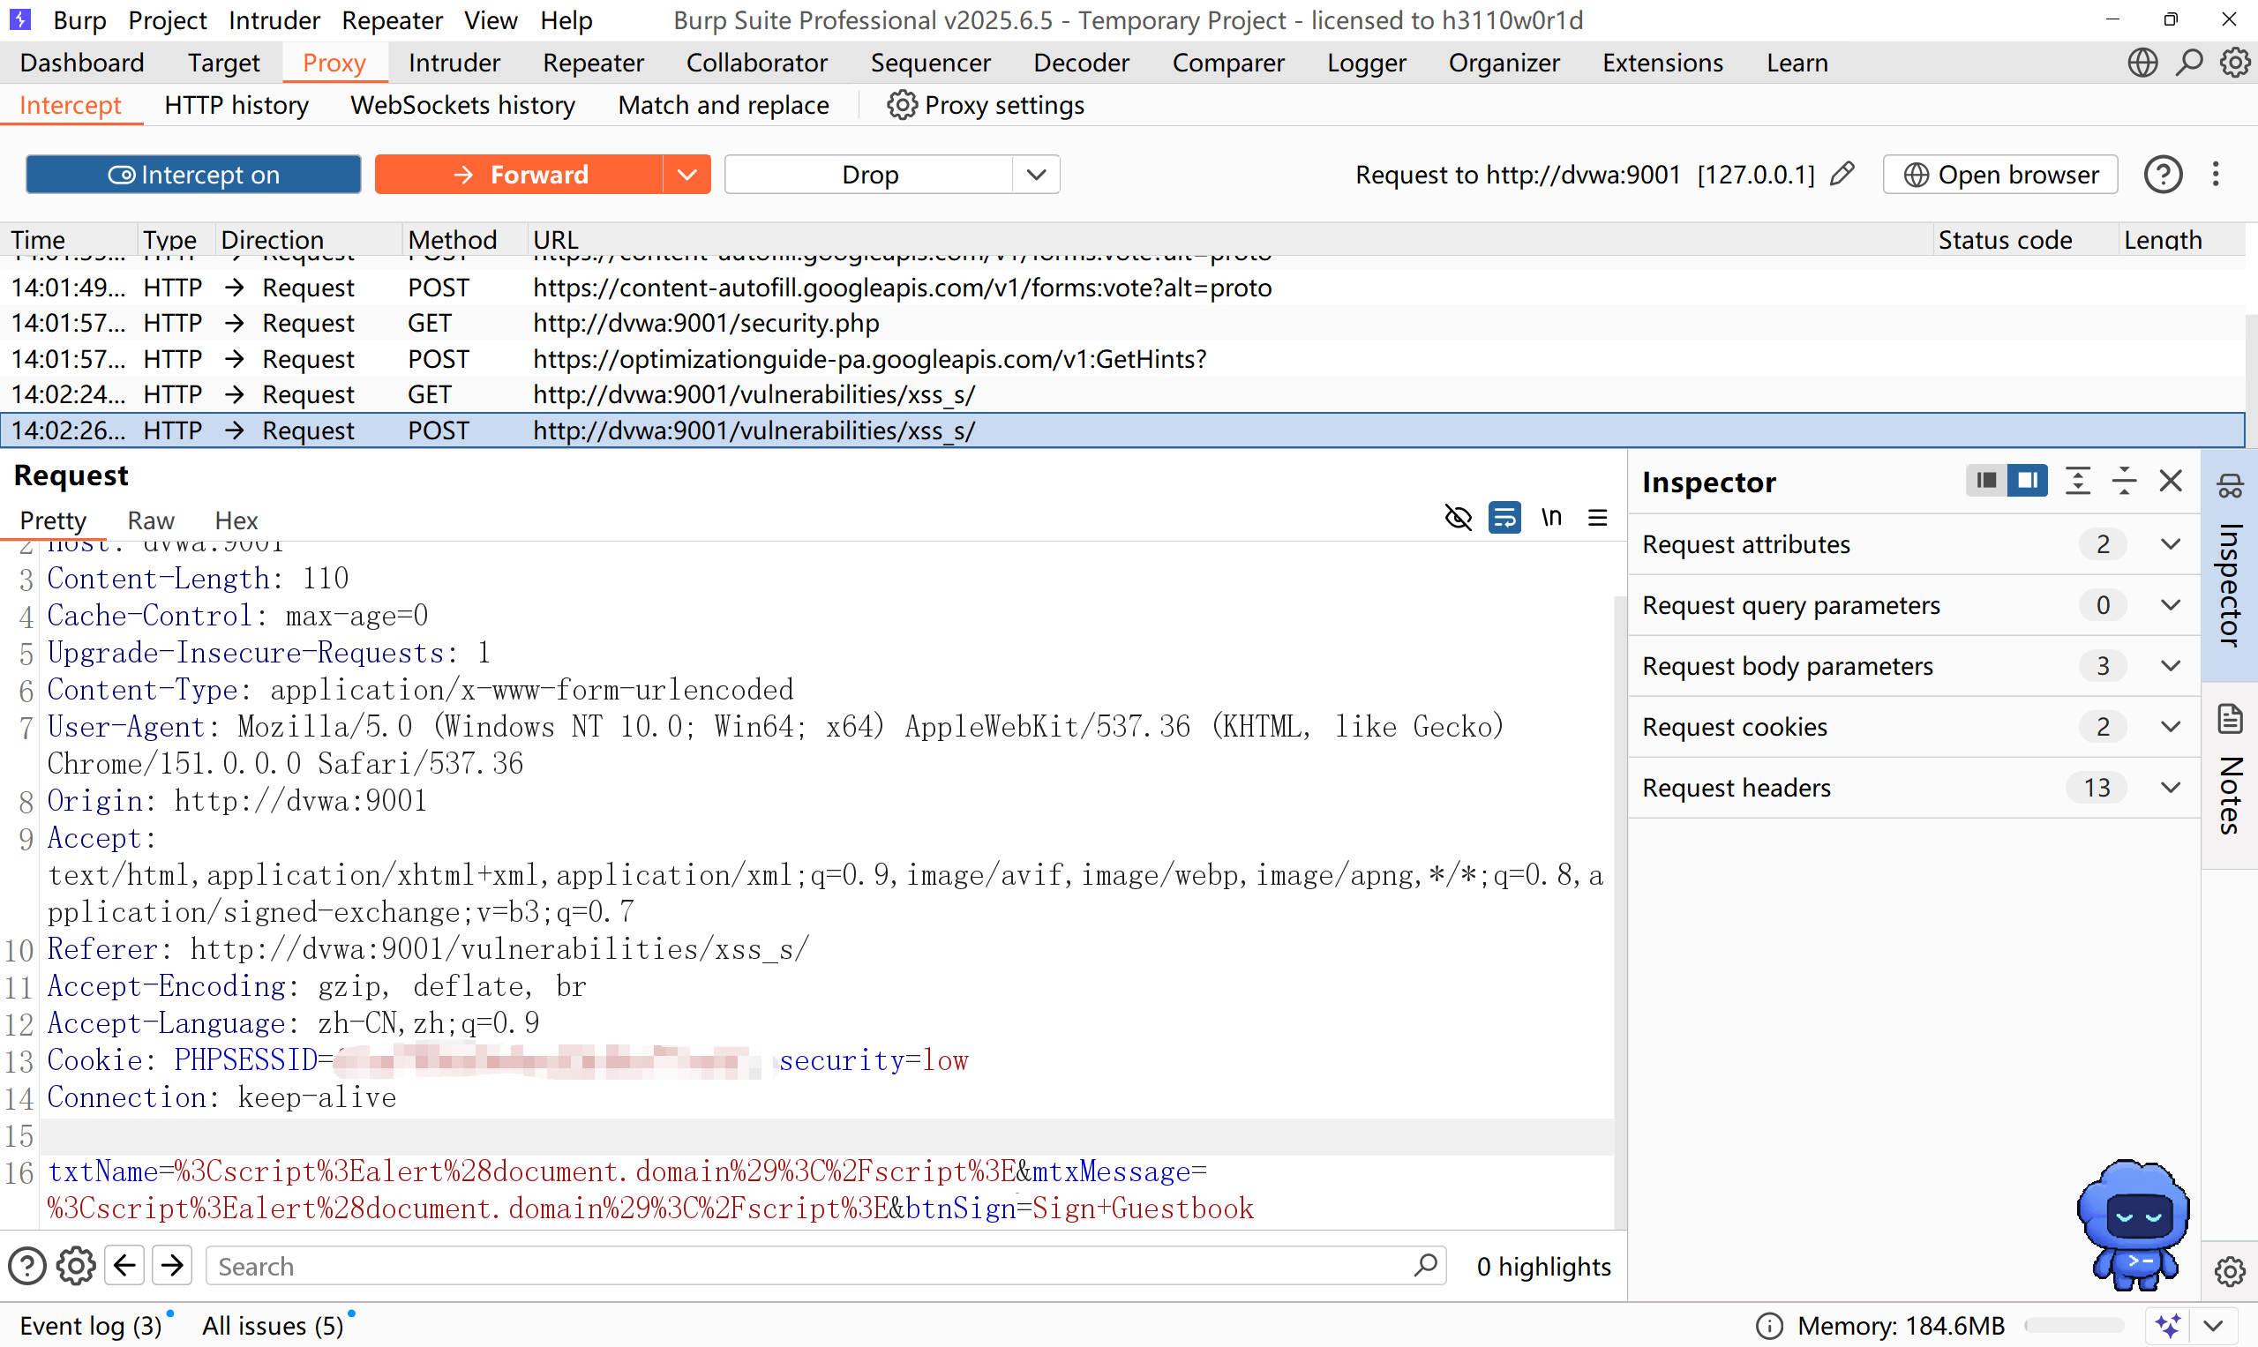Open search settings gear icon

75,1266
